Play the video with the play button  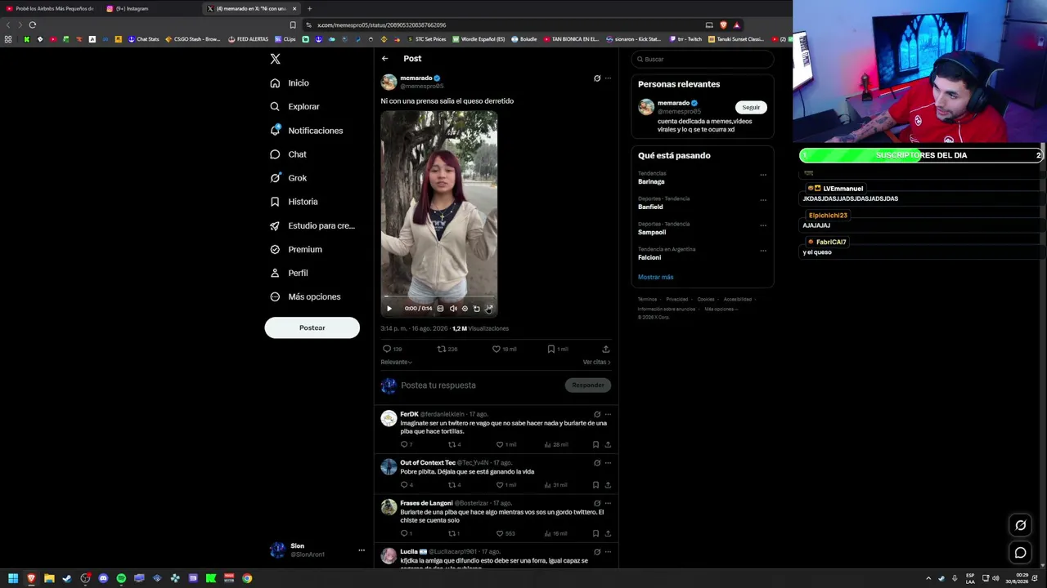click(x=389, y=309)
